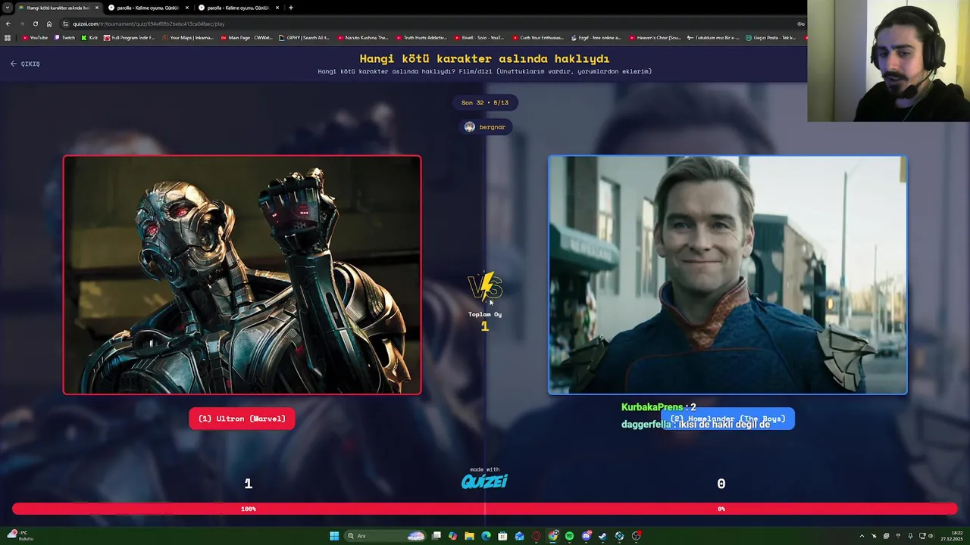Image resolution: width=970 pixels, height=545 pixels.
Task: Go back in browser history
Action: pos(8,23)
